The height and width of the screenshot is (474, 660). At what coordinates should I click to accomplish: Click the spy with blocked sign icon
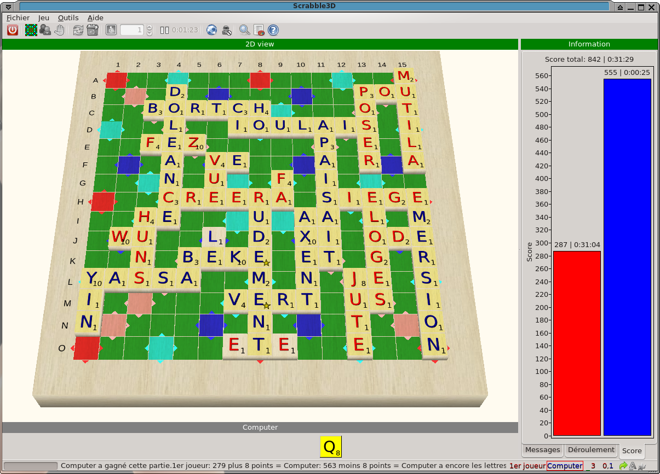(226, 30)
